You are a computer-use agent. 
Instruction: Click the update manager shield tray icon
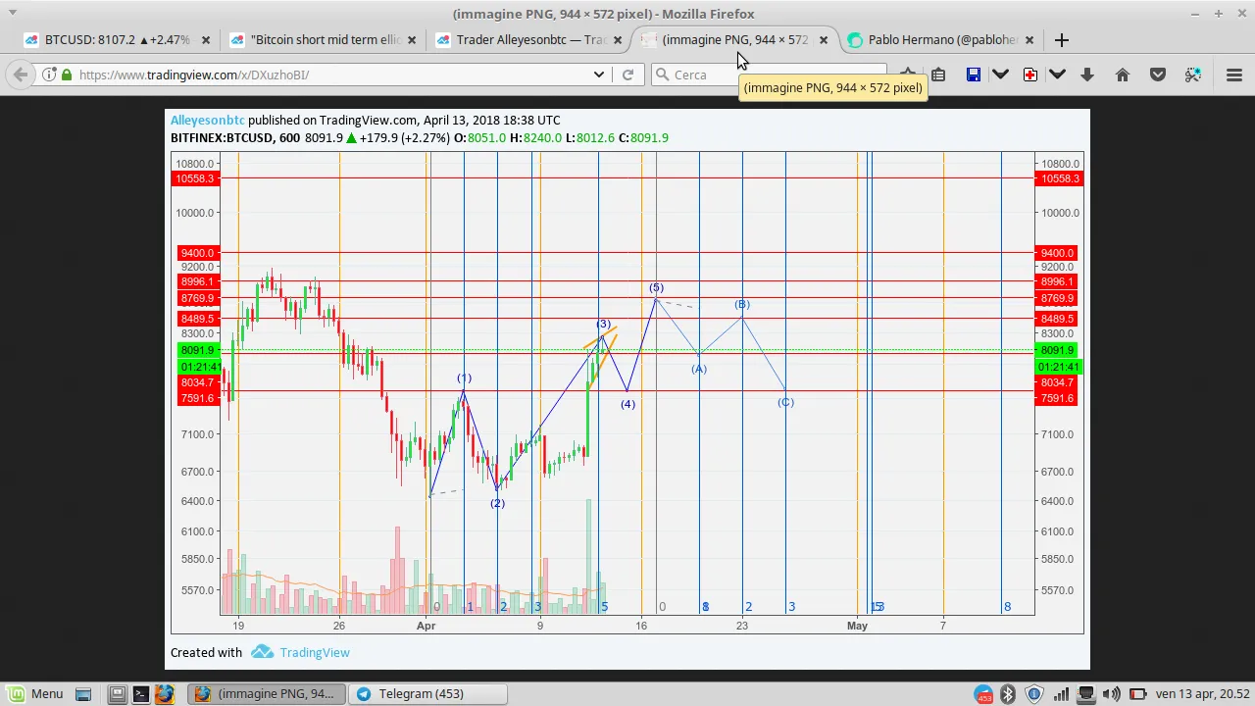coord(1033,694)
